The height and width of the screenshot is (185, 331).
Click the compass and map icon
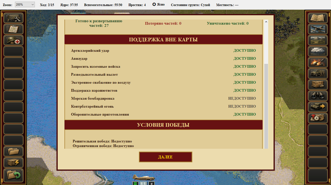tap(318, 118)
